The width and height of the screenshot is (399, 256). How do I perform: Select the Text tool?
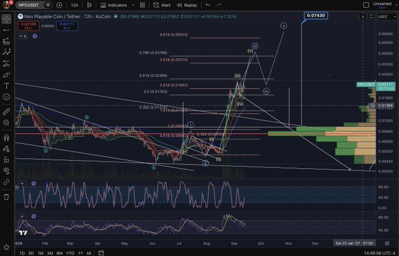(x=6, y=86)
